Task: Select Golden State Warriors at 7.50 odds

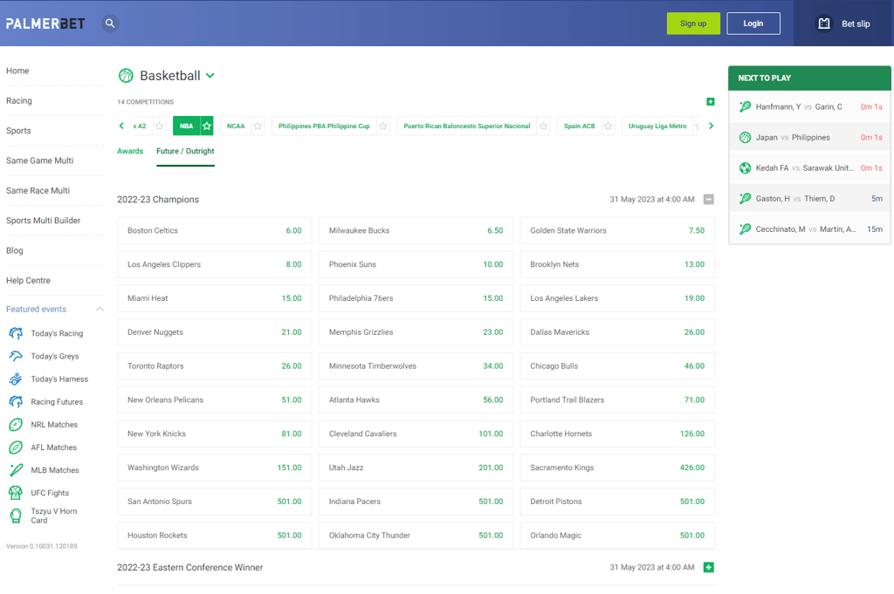Action: 617,230
